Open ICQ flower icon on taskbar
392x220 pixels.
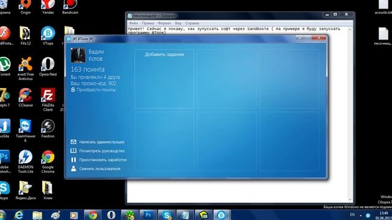[130, 215]
